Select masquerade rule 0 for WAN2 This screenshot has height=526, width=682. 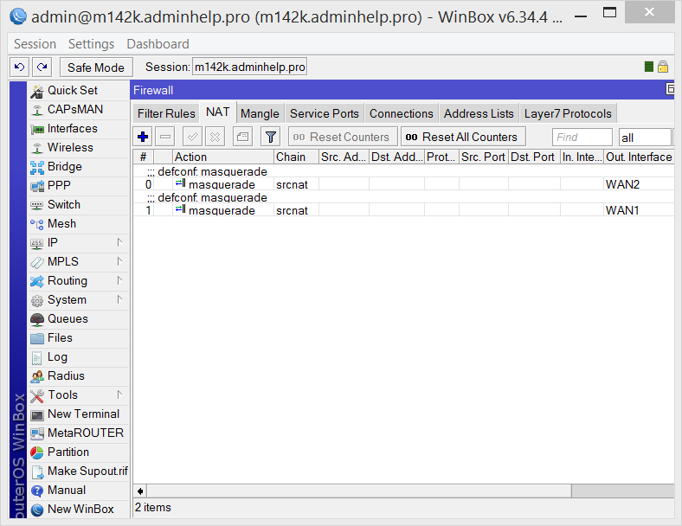tap(403, 184)
